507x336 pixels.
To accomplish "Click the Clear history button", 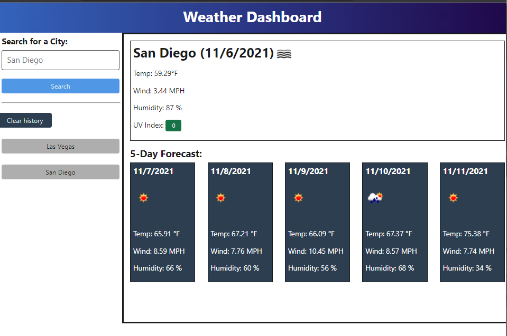I will 25,120.
